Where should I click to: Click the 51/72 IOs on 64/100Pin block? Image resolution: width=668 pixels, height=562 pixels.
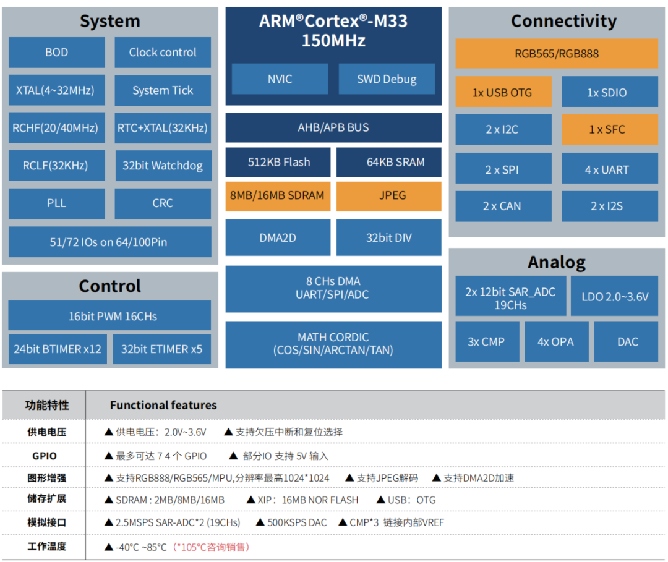[x=110, y=242]
